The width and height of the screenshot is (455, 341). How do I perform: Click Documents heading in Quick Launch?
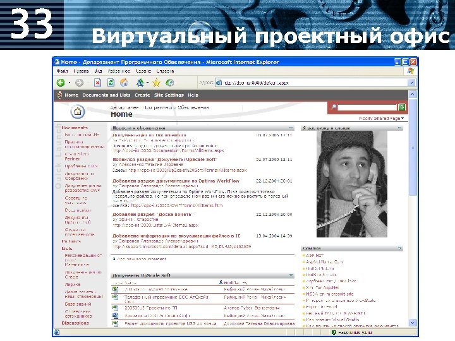tap(75, 128)
